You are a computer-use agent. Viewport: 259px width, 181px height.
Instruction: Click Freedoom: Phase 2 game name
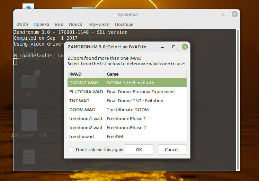point(126,127)
